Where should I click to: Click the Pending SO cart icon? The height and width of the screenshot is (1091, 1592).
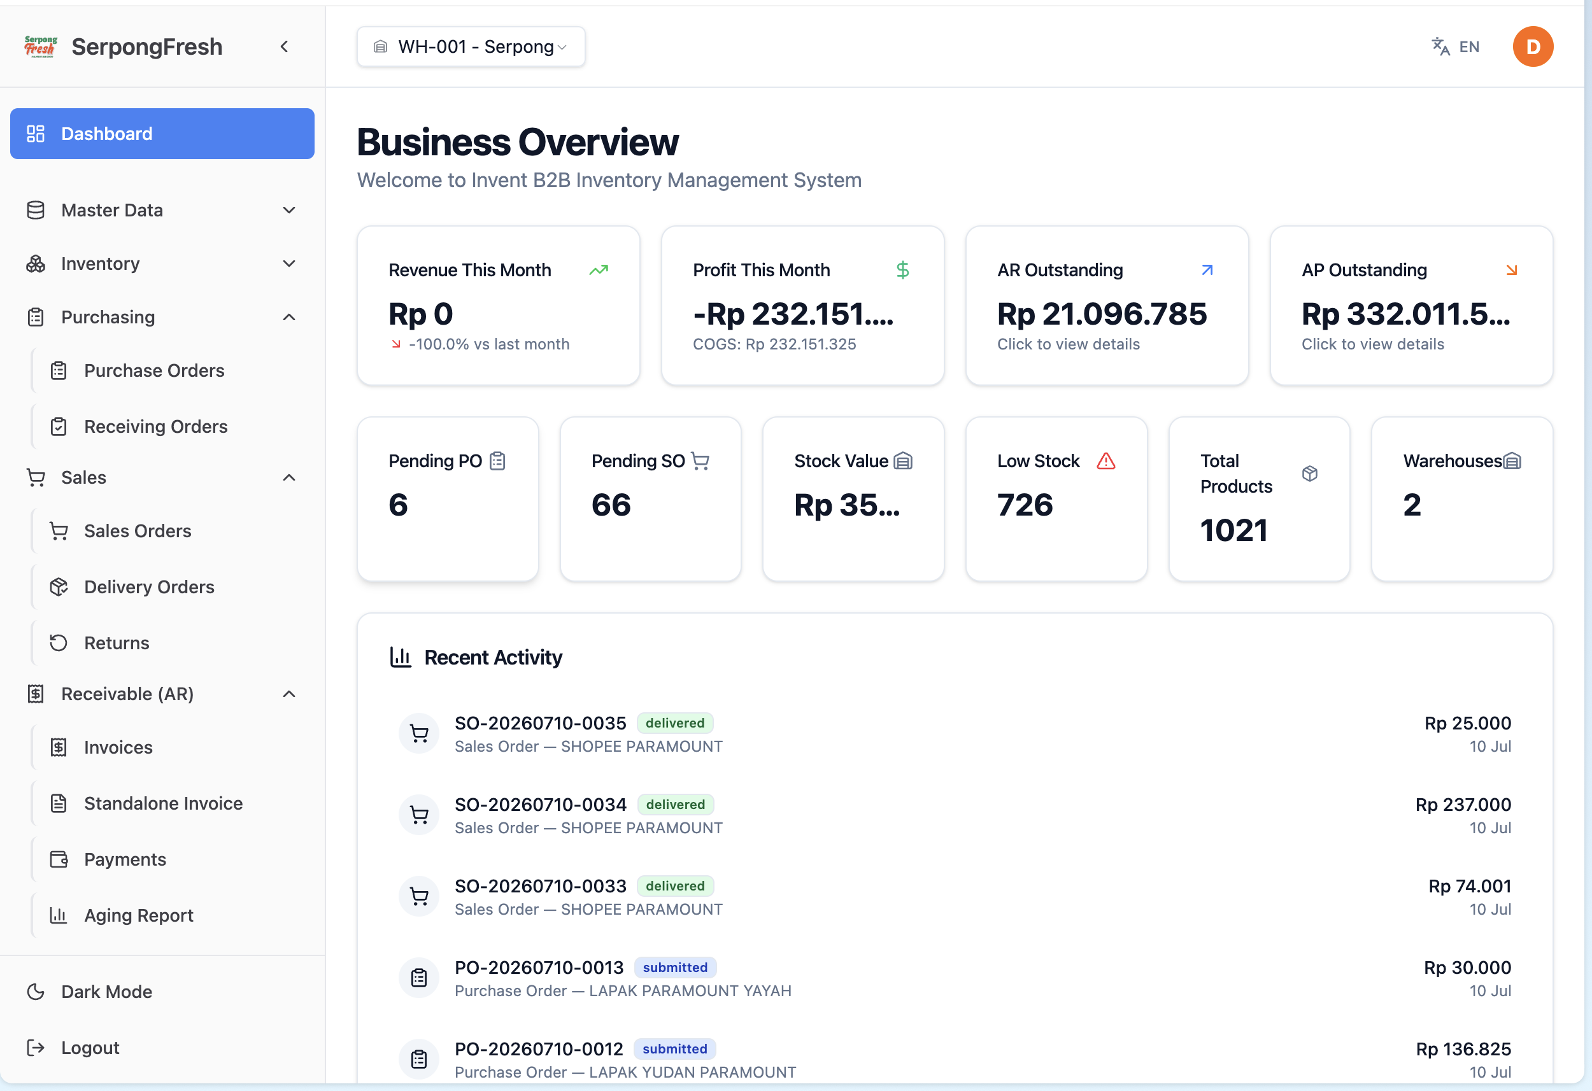tap(700, 461)
